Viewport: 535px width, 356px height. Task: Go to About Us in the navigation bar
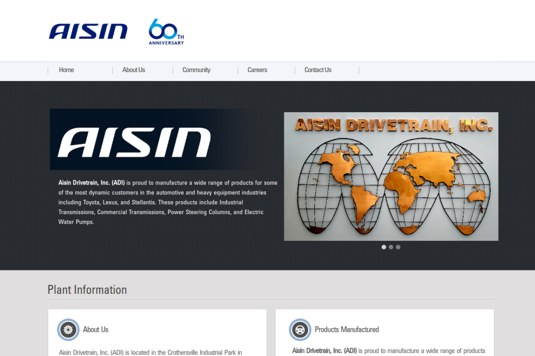[x=134, y=70]
